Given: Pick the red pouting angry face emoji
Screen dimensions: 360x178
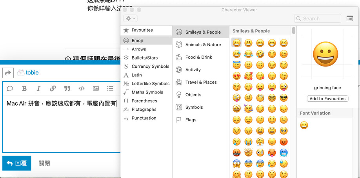Looking at the screenshot, I should click(x=284, y=142).
